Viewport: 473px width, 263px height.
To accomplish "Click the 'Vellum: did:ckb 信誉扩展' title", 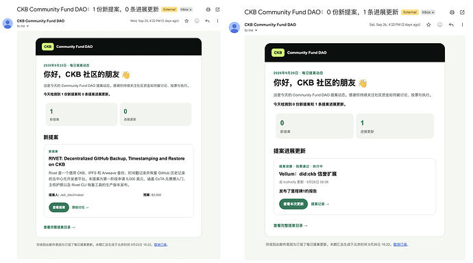I will pos(308,174).
